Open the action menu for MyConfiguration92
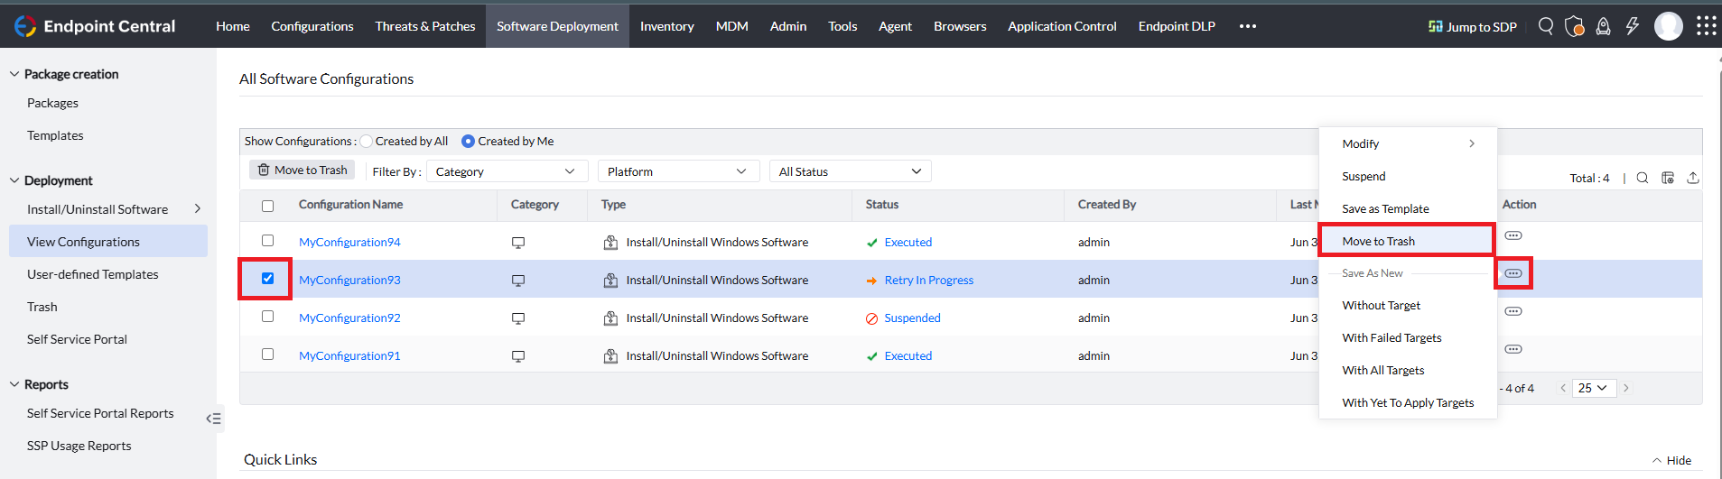1722x479 pixels. [x=1513, y=311]
